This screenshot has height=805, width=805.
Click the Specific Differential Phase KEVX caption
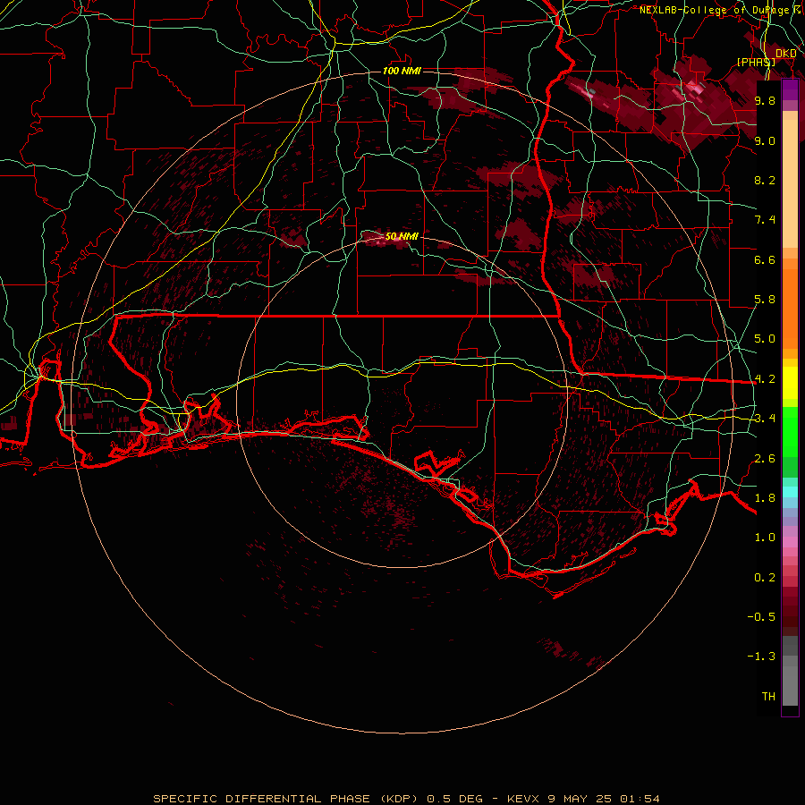click(x=407, y=799)
